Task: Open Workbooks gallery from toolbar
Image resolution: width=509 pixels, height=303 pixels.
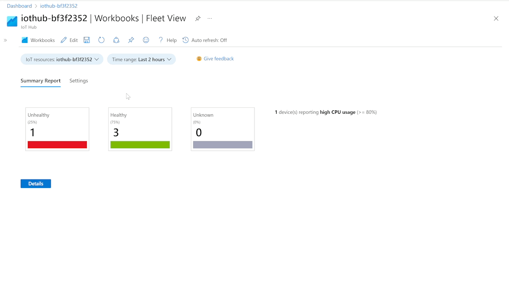Action: (38, 40)
